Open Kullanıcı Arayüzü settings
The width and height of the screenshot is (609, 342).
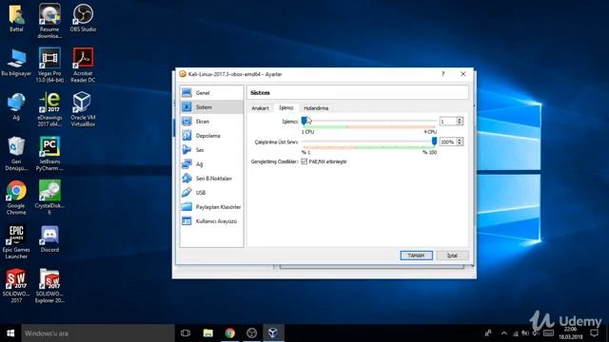pos(211,221)
